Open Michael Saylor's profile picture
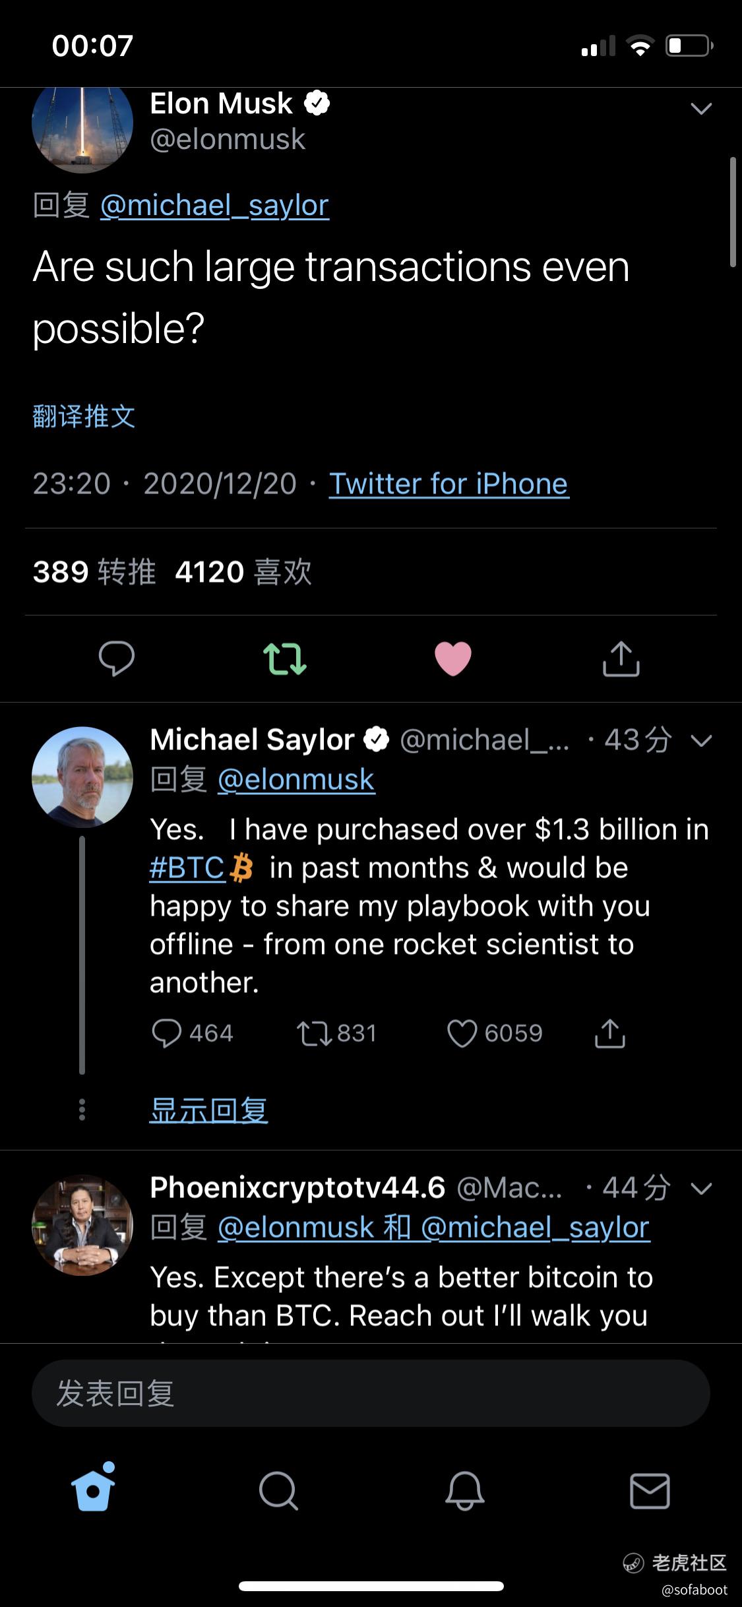 (82, 777)
